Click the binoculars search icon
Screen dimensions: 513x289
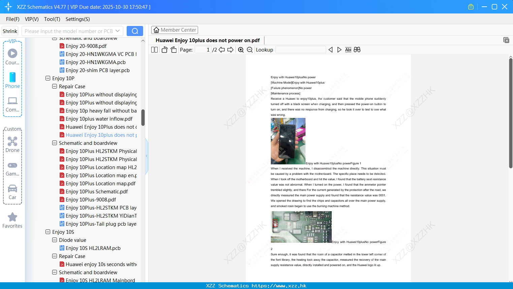(357, 50)
